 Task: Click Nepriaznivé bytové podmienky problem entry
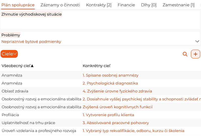point(31,42)
